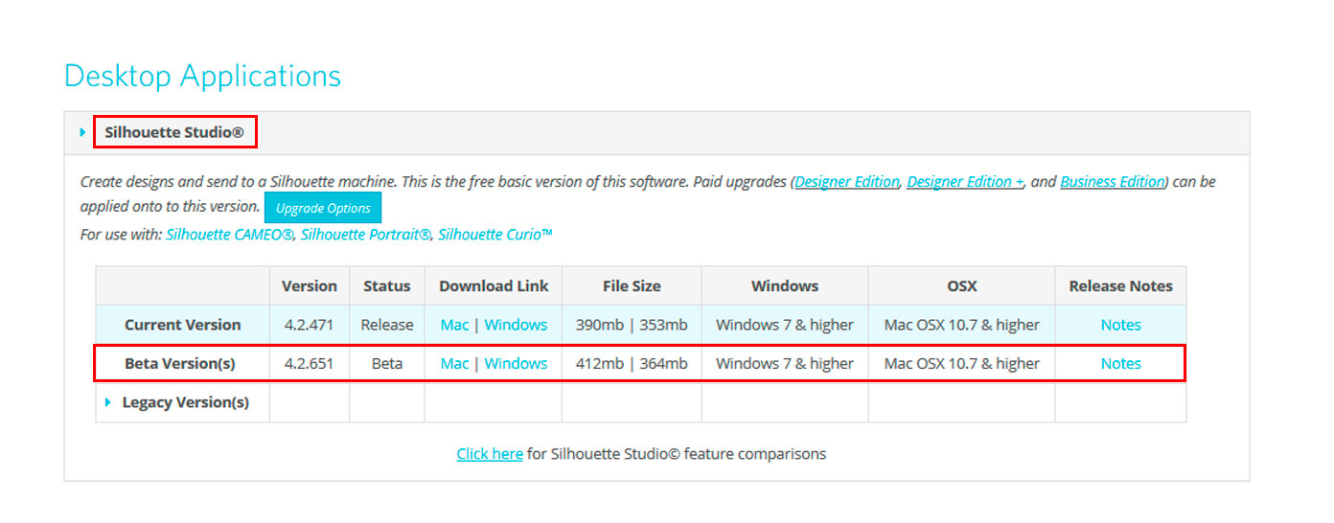Follow the Silhouette CAMEO® link
Viewport: 1334px width, 523px height.
pos(230,234)
